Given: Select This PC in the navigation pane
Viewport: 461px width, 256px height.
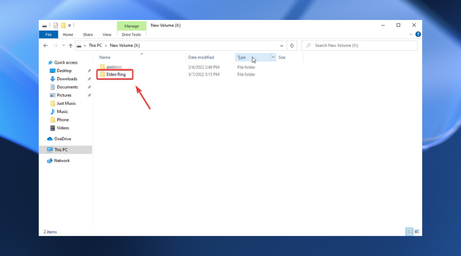Looking at the screenshot, I should coord(66,150).
